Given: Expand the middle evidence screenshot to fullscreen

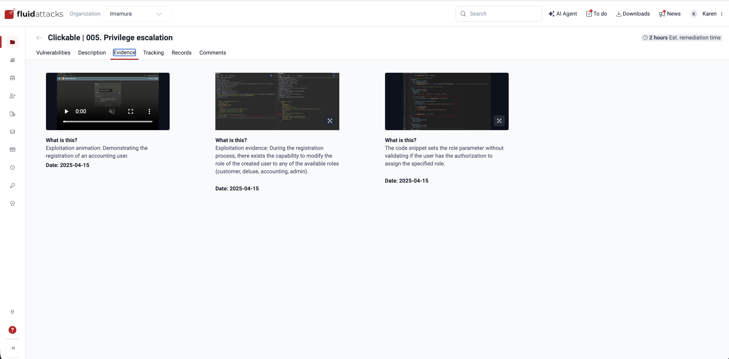Looking at the screenshot, I should point(330,121).
